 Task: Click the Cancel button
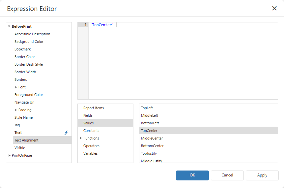(x=227, y=175)
